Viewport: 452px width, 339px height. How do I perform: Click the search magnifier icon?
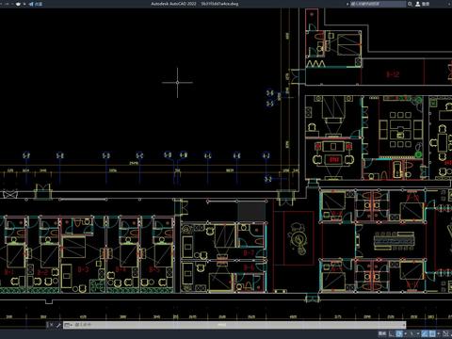click(x=410, y=4)
